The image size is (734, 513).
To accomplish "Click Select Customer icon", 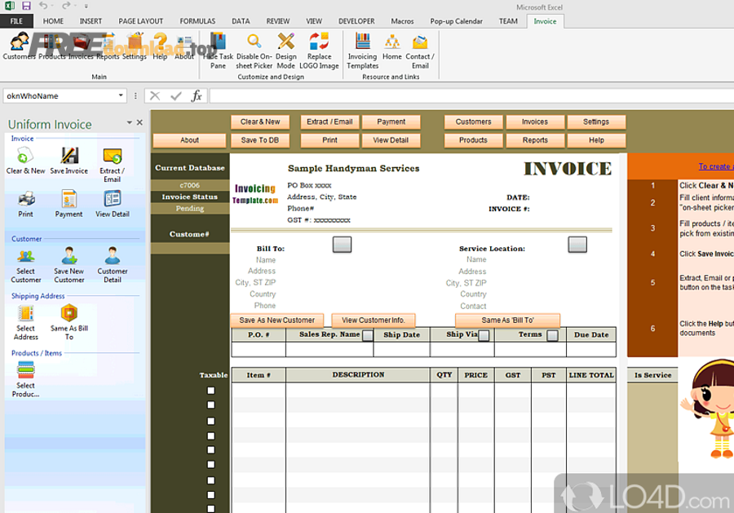I will tap(26, 265).
